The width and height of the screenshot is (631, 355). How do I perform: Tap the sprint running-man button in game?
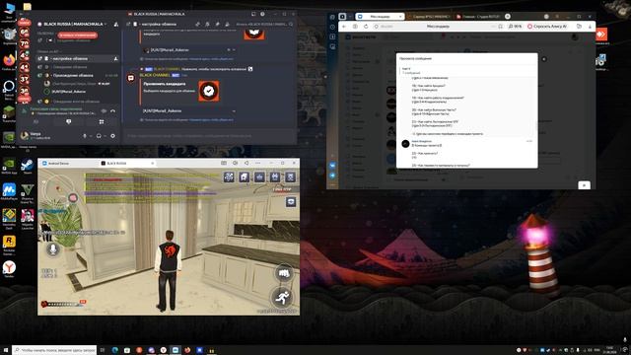click(282, 298)
